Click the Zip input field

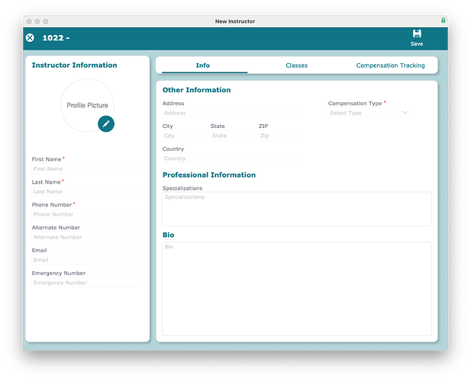pos(279,136)
